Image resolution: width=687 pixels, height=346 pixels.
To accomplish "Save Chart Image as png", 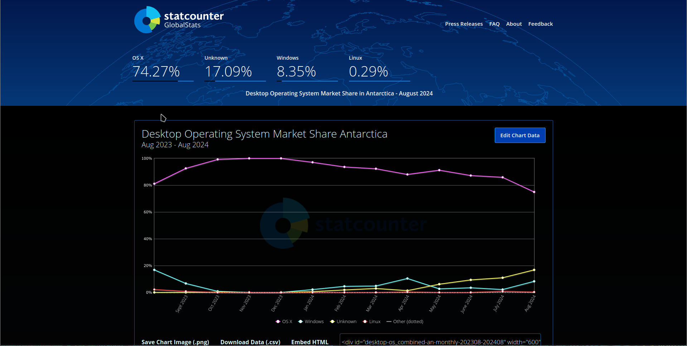I will (175, 342).
